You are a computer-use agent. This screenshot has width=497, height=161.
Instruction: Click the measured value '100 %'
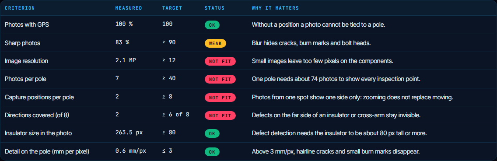click(124, 24)
